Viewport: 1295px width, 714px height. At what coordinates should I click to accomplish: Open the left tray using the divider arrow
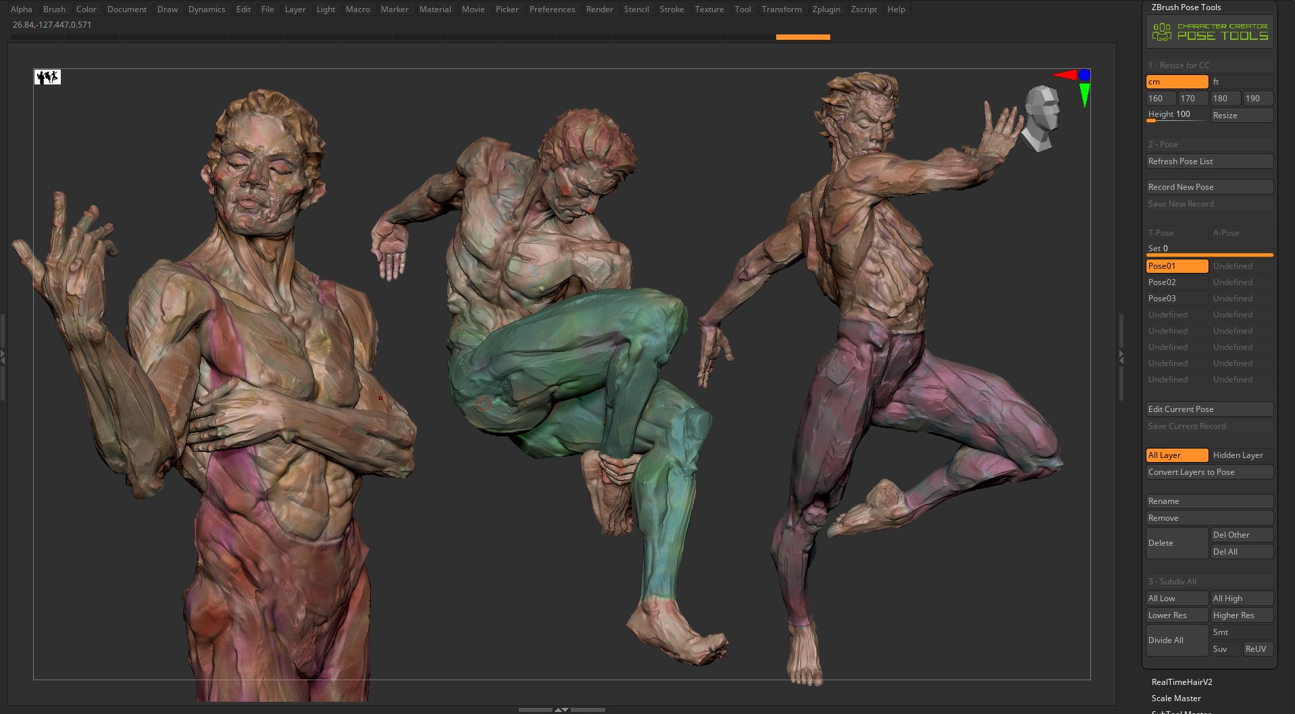point(3,357)
